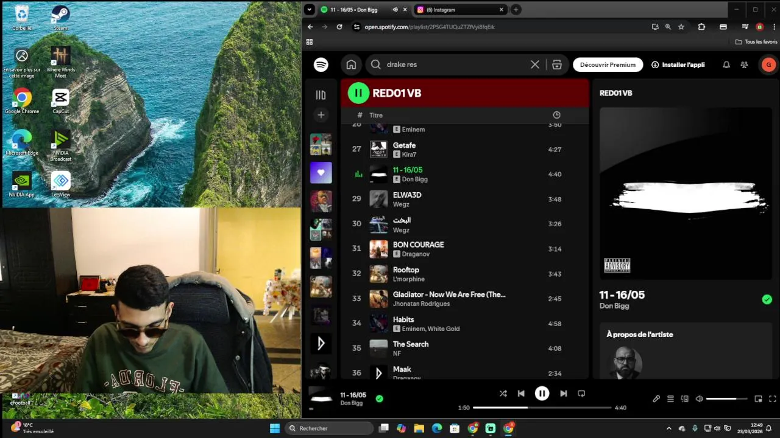Toggle shuffle in the player bar
The image size is (780, 438).
tap(503, 394)
